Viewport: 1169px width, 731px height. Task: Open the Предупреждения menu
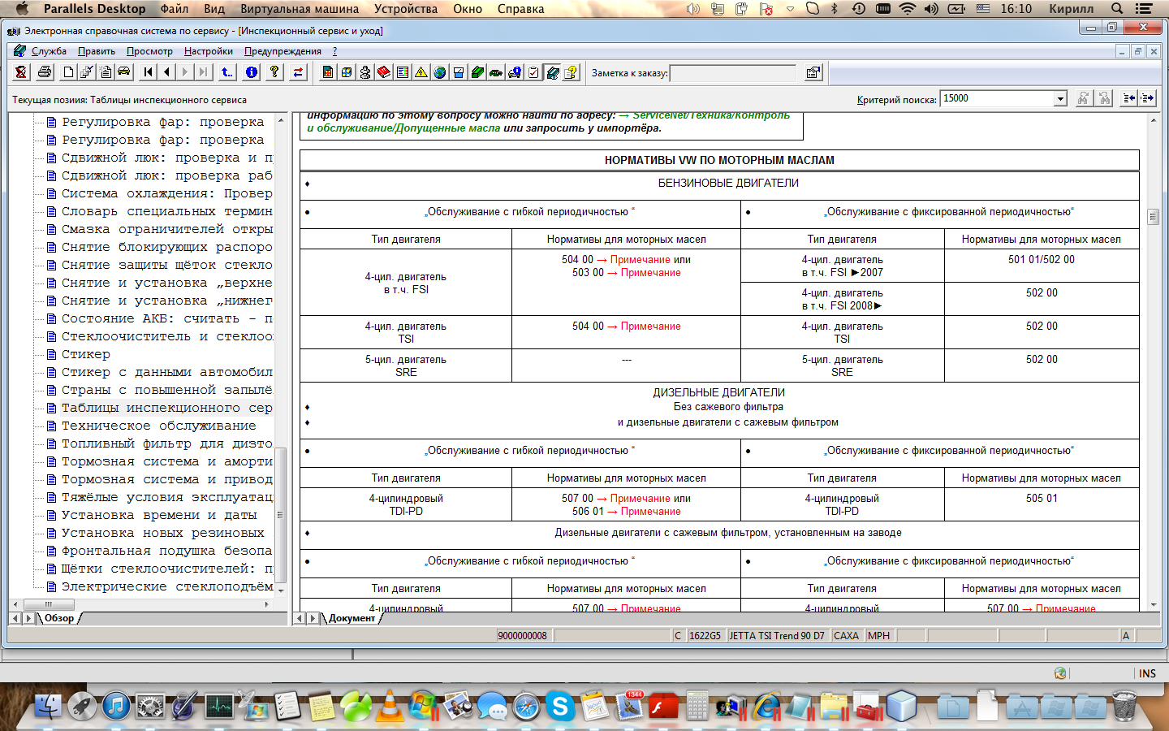[x=283, y=51]
